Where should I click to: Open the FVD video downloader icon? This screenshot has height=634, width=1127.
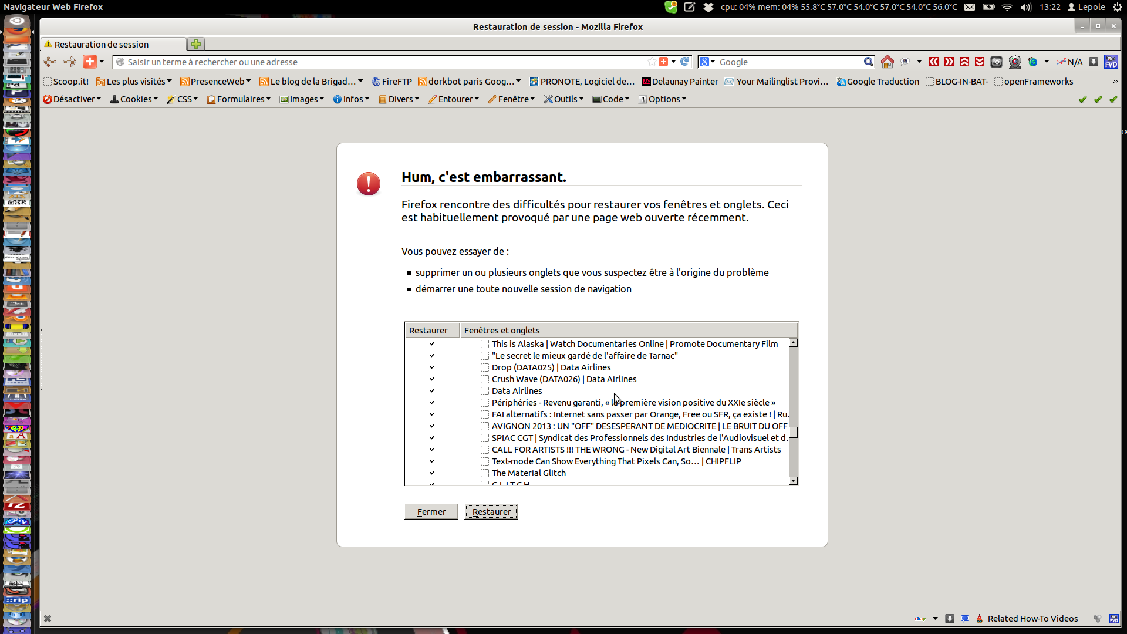click(1111, 62)
